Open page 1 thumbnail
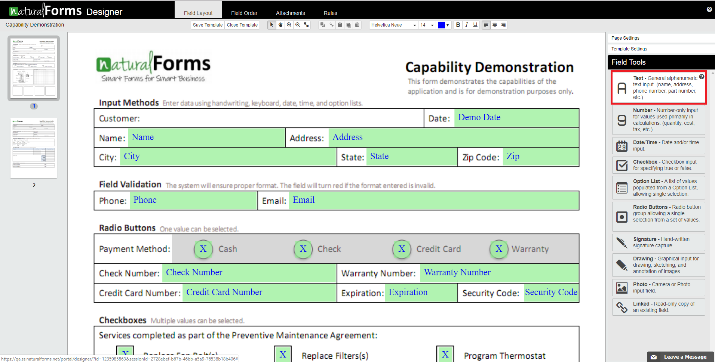 click(x=34, y=68)
